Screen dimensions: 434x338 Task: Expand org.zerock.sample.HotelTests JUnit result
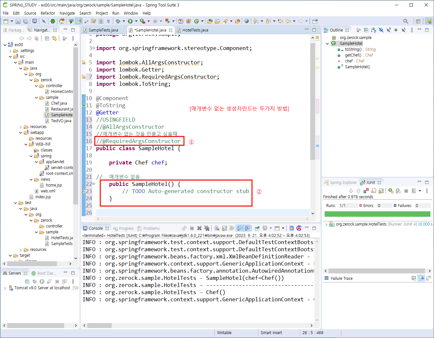(x=326, y=224)
